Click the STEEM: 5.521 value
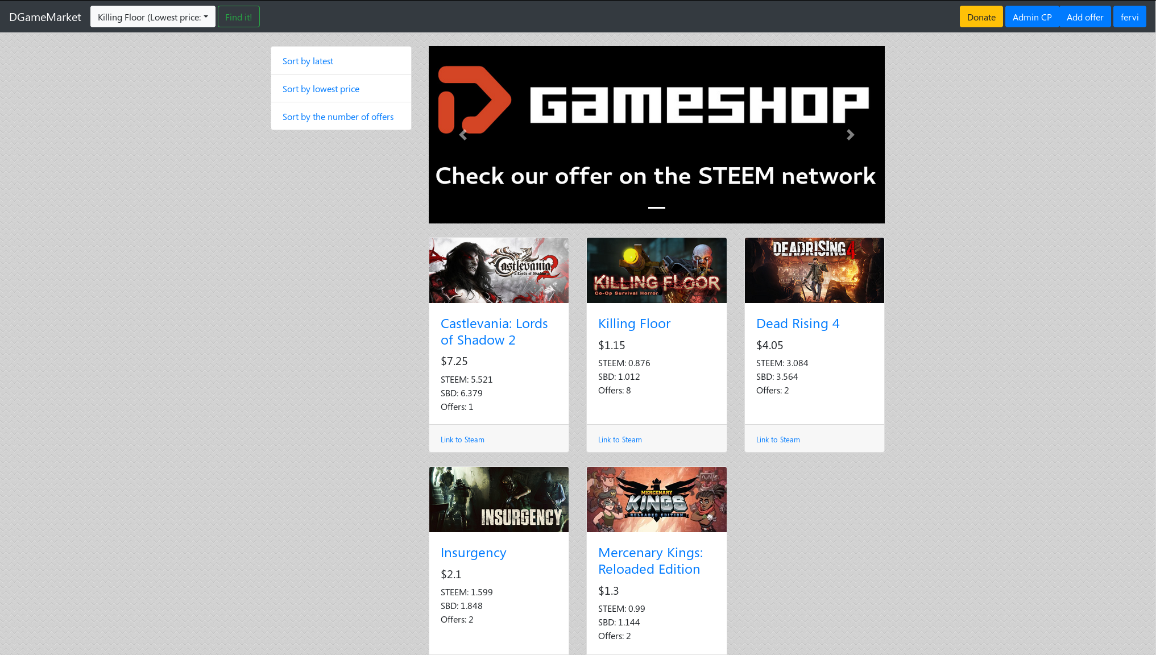The width and height of the screenshot is (1156, 655). [466, 379]
